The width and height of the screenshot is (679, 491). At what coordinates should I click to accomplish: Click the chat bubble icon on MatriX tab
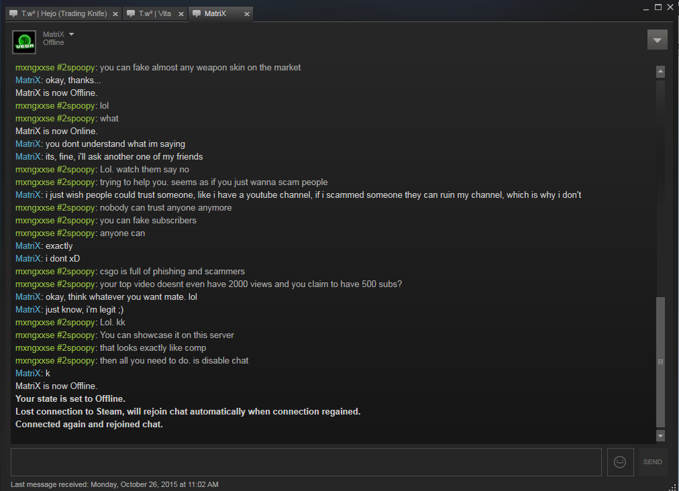coord(197,13)
